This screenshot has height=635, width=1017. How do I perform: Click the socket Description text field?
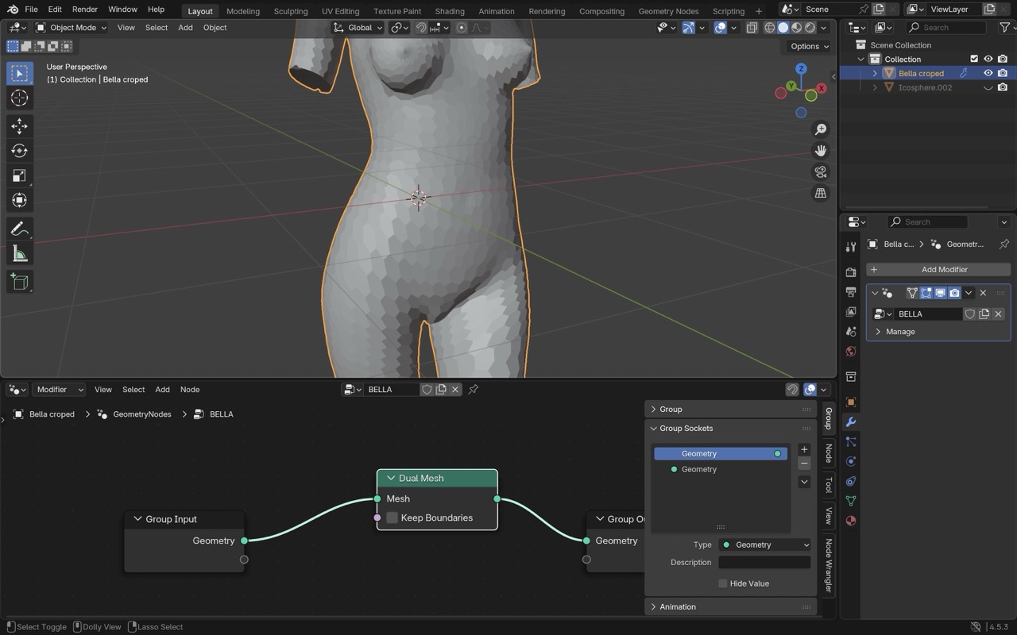click(764, 562)
